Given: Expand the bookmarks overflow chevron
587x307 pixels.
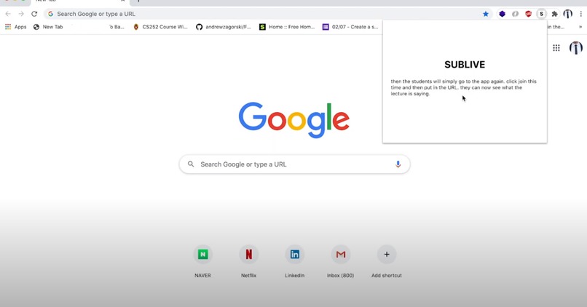Looking at the screenshot, I should tap(580, 27).
